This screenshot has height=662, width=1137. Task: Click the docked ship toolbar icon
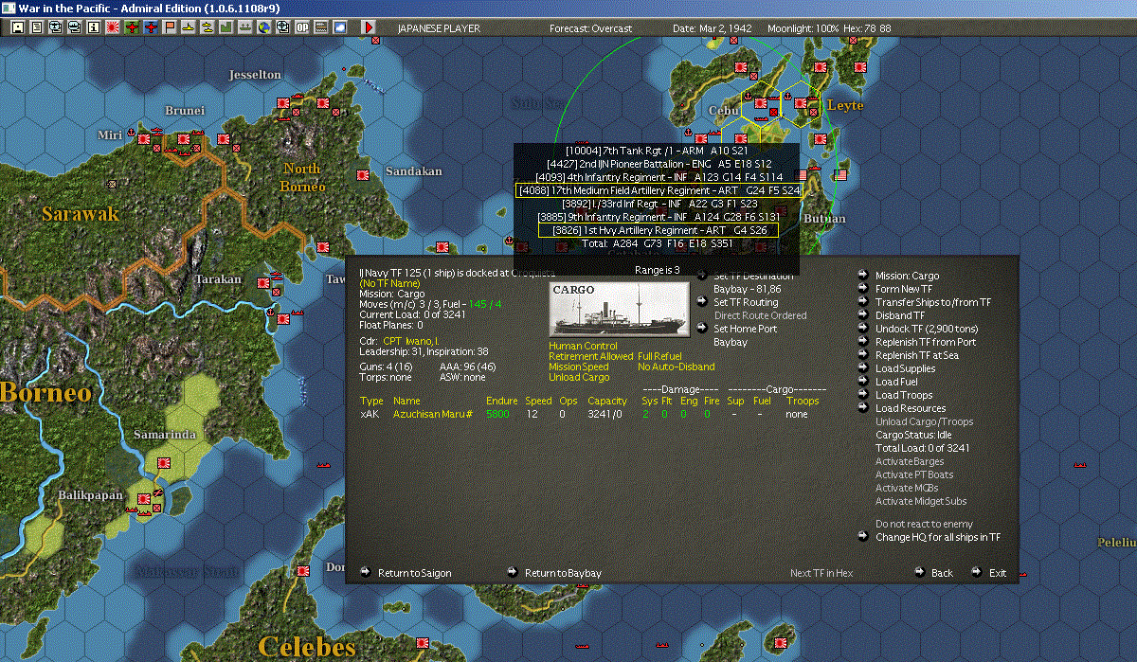click(x=244, y=27)
